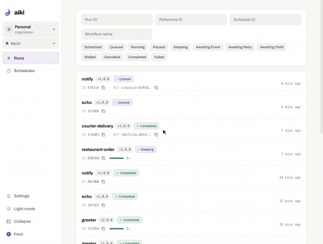Viewport: 323px width, 244px height.
Task: Toggle the Scheduled status filter
Action: point(93,47)
